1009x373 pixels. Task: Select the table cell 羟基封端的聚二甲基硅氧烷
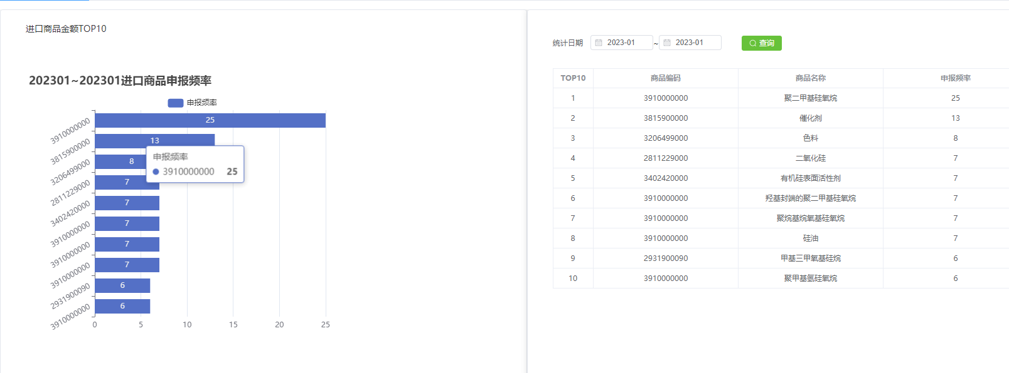click(811, 198)
